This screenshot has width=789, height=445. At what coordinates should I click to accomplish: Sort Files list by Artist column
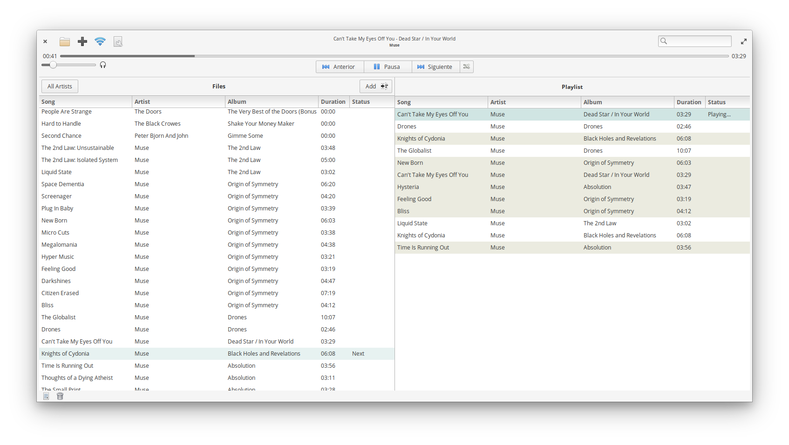[178, 101]
